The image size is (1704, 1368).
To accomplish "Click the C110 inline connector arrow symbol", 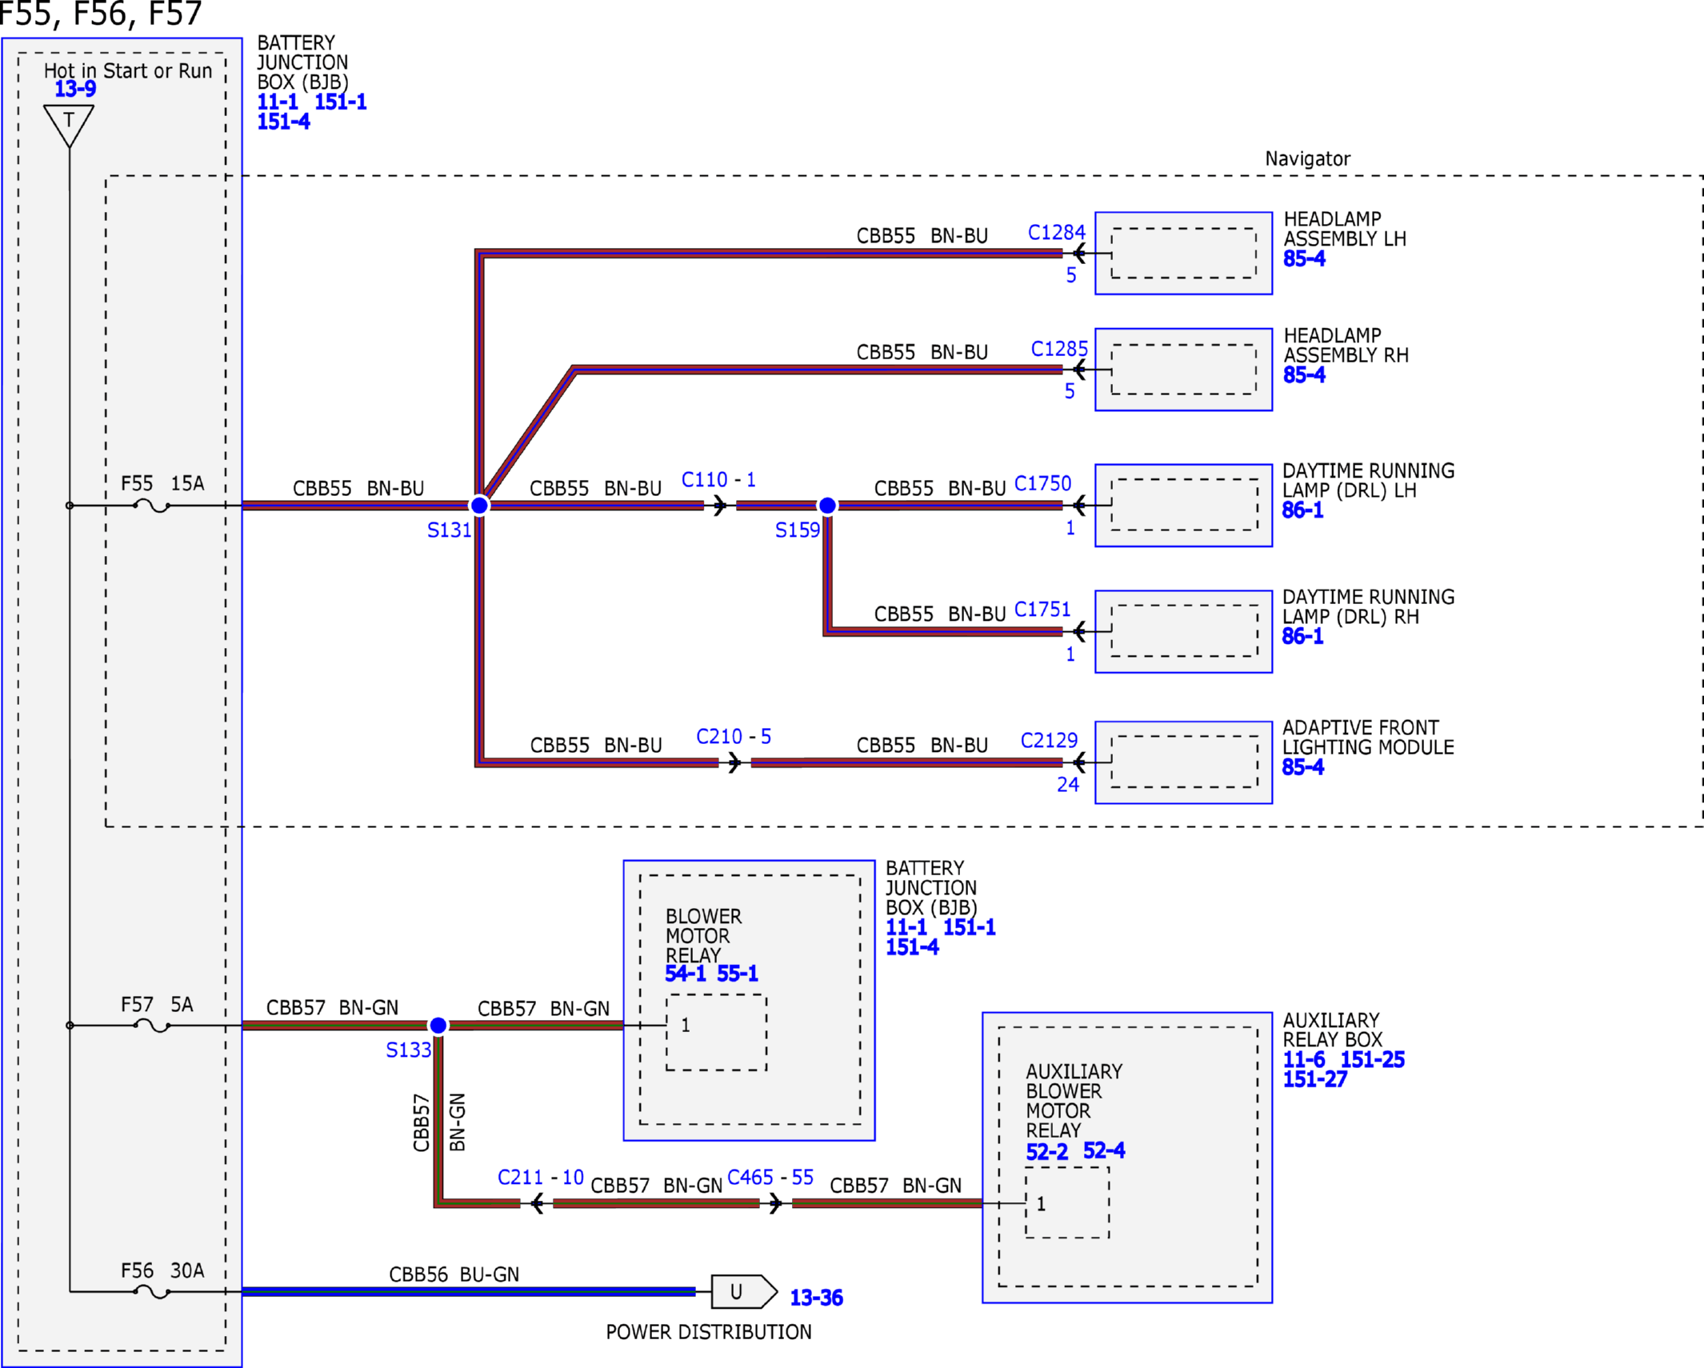I will point(720,506).
